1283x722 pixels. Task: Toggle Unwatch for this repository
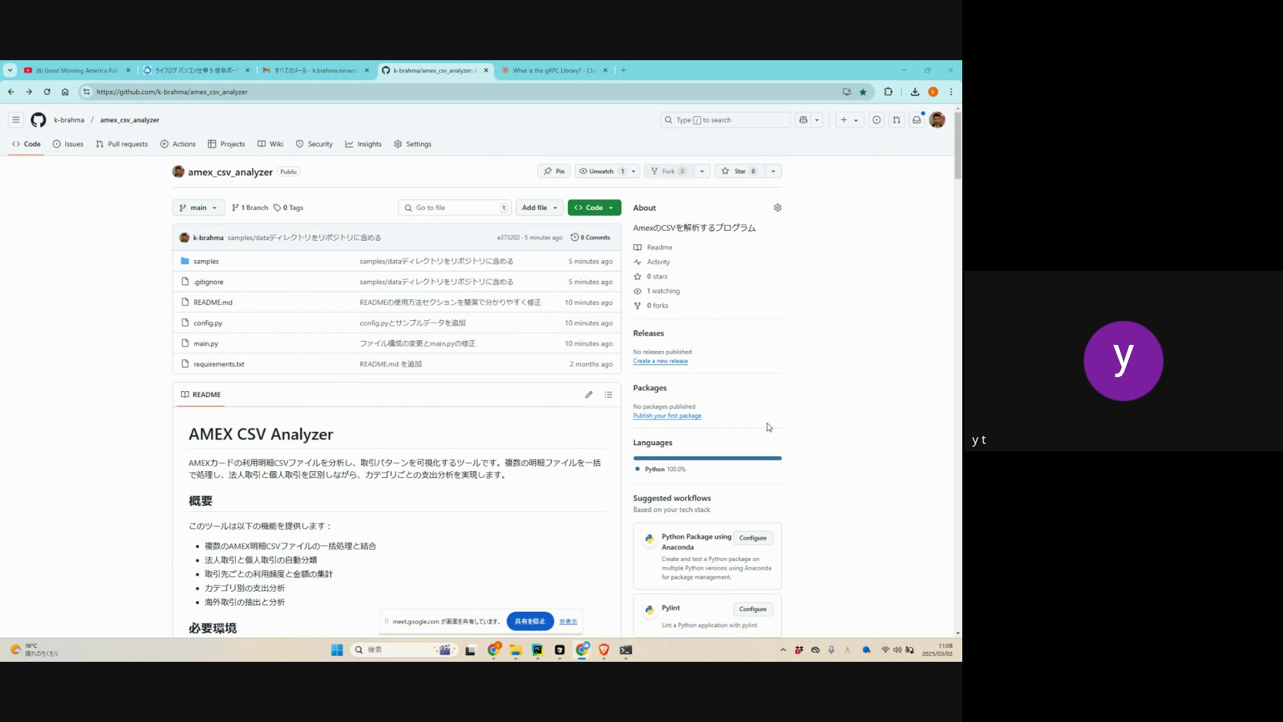point(601,172)
